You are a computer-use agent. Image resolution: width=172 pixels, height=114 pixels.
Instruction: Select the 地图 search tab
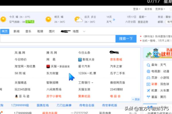(76, 31)
